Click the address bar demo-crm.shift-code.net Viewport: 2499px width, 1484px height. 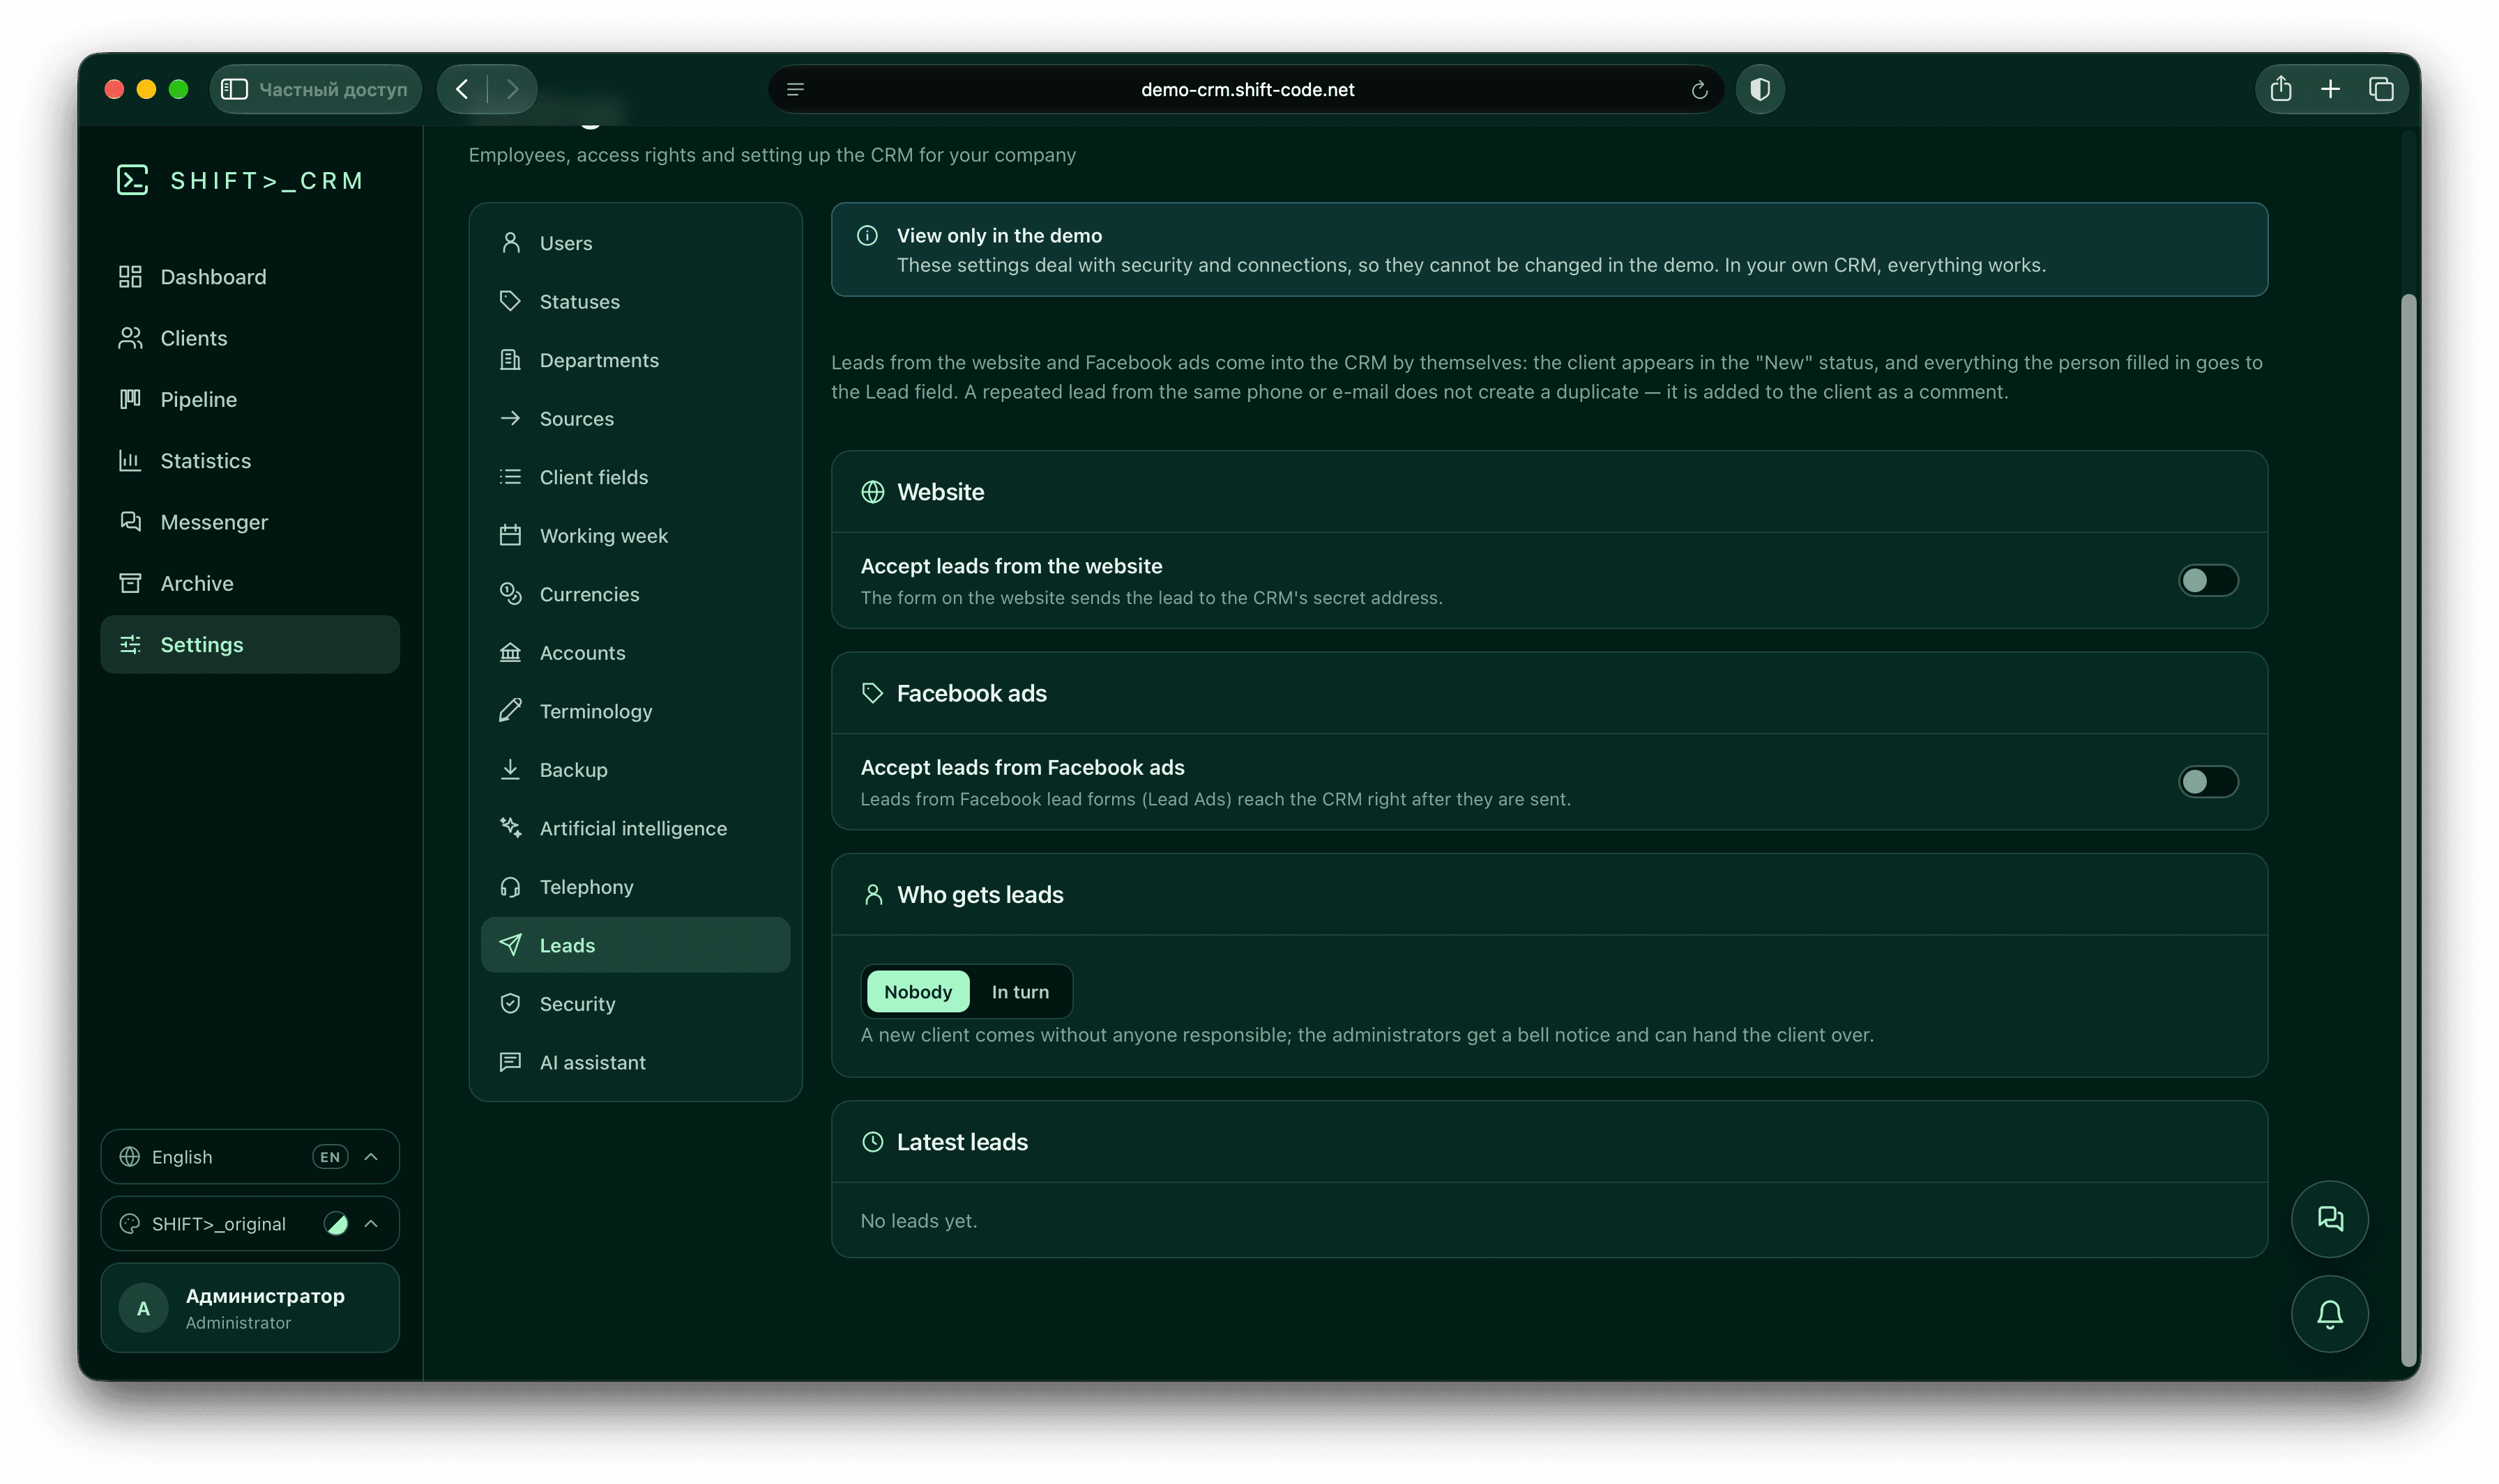click(1246, 90)
